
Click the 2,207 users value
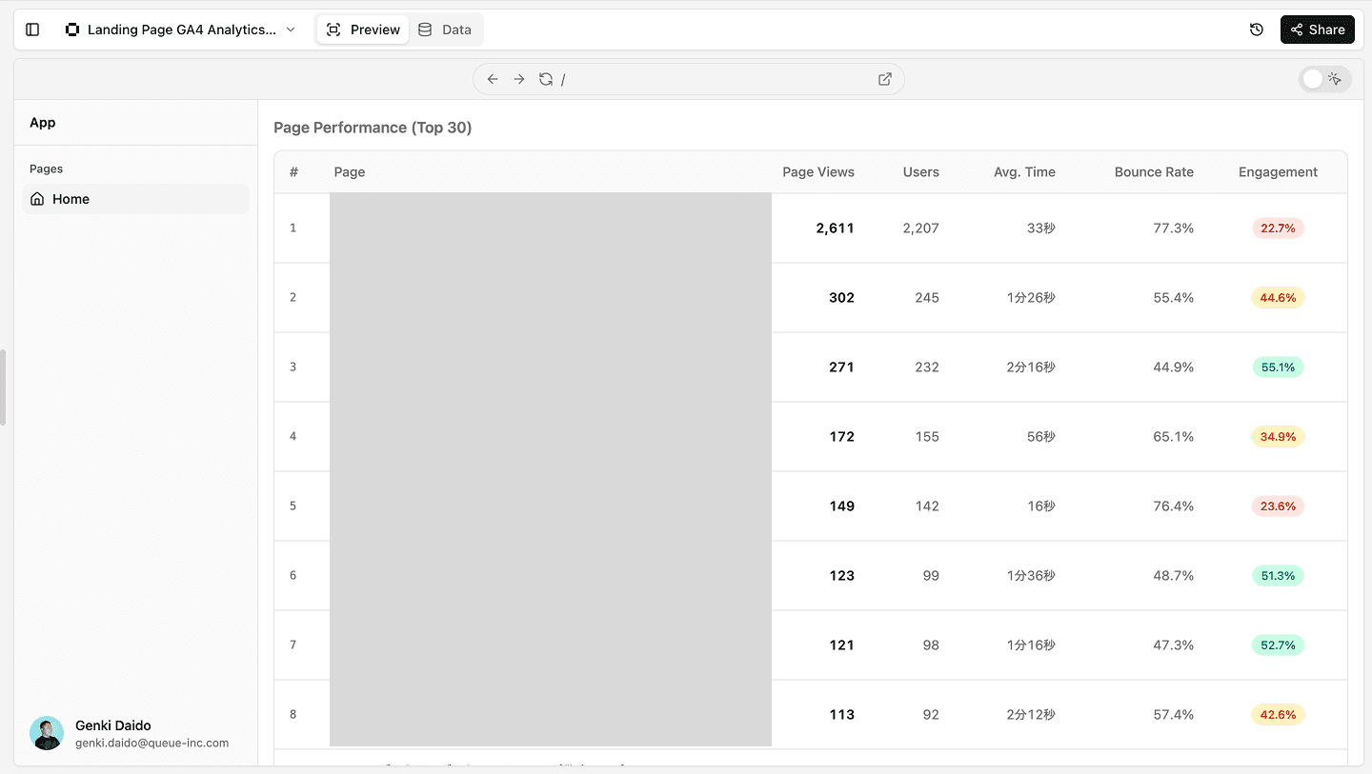(921, 228)
